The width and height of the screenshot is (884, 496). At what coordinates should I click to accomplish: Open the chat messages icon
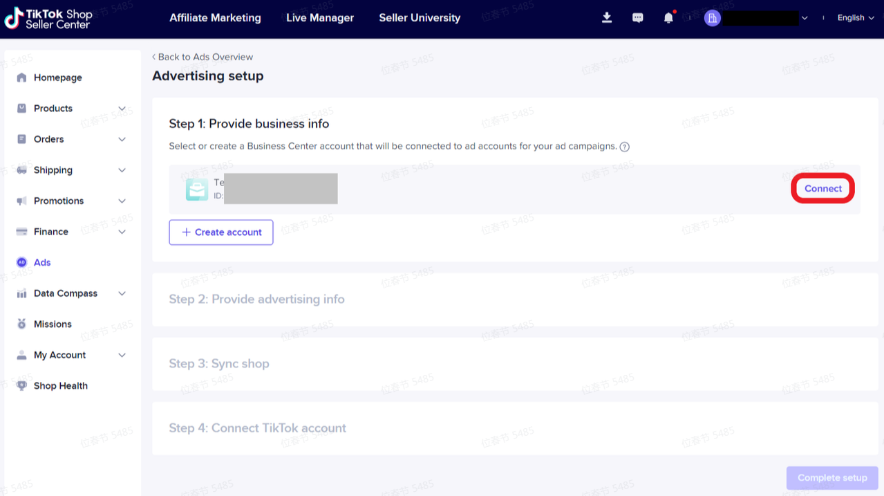(x=638, y=18)
